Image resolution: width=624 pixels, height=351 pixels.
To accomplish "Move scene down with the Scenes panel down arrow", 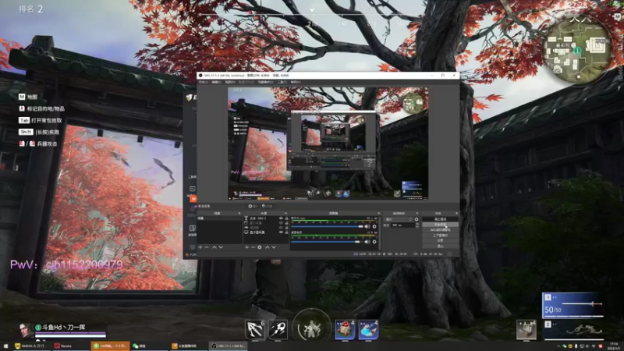I will point(221,247).
